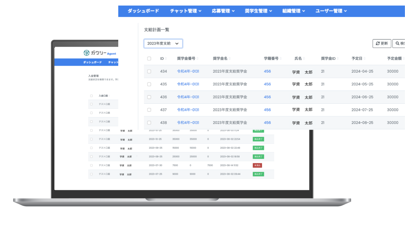Click the sort icon beside ID column
Viewport: 405px width, 232px height.
point(166,59)
